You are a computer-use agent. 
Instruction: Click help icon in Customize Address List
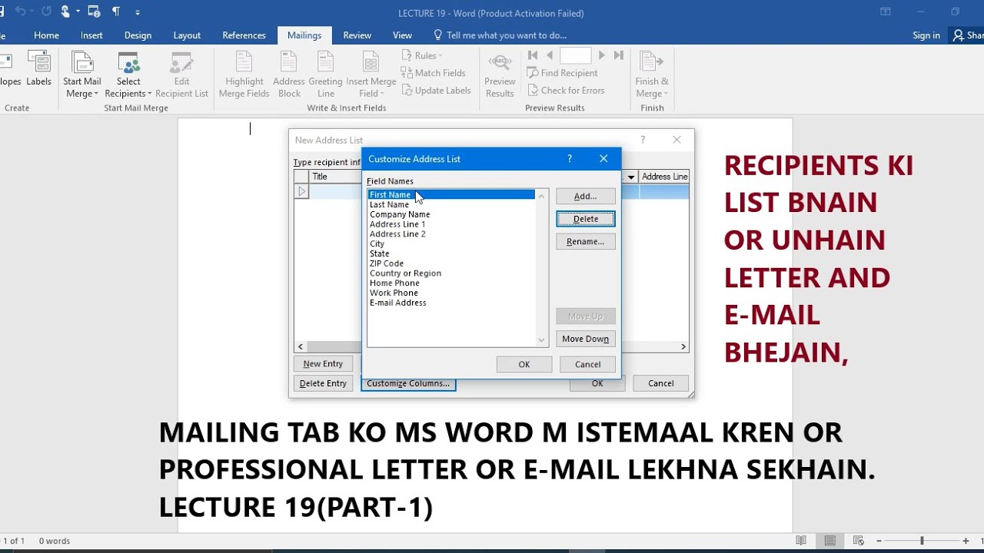pos(570,159)
